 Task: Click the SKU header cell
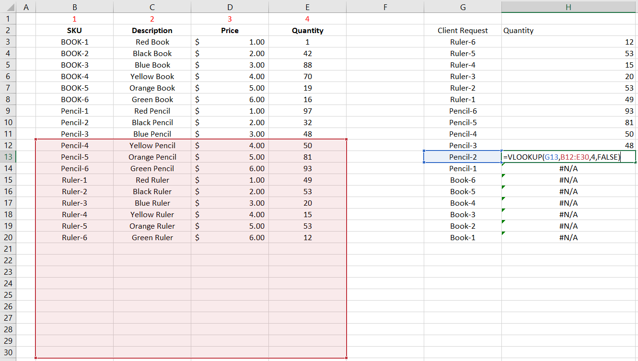75,30
